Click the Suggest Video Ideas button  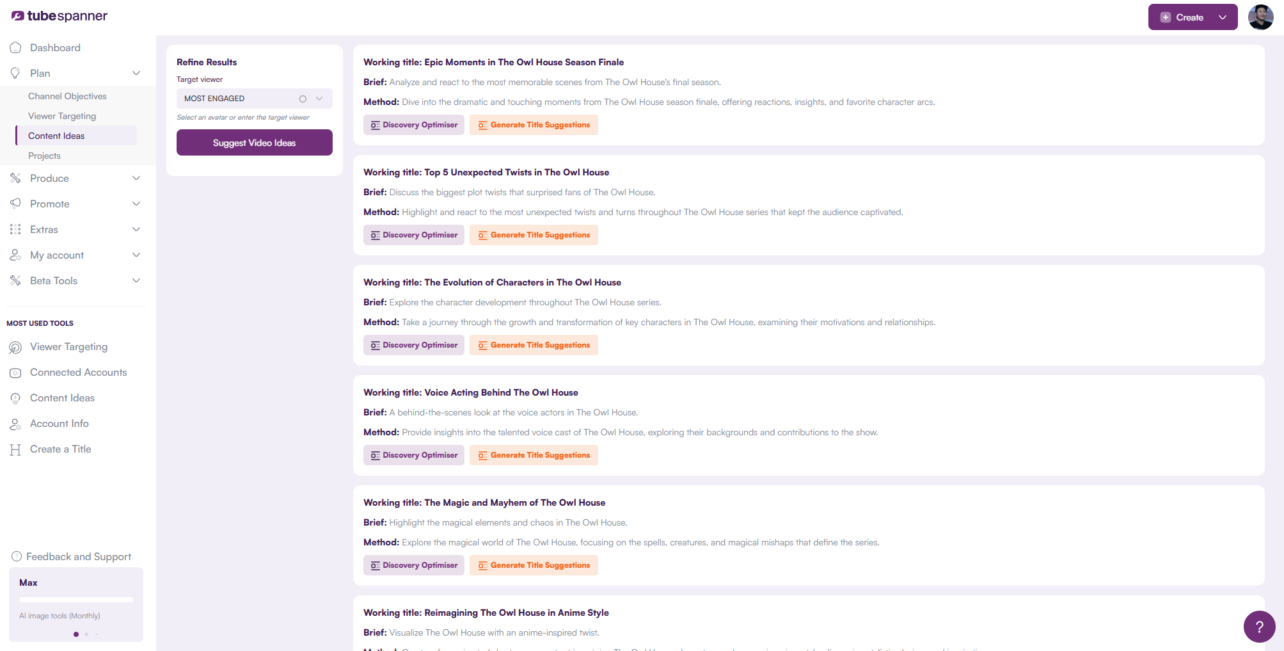[x=255, y=143]
